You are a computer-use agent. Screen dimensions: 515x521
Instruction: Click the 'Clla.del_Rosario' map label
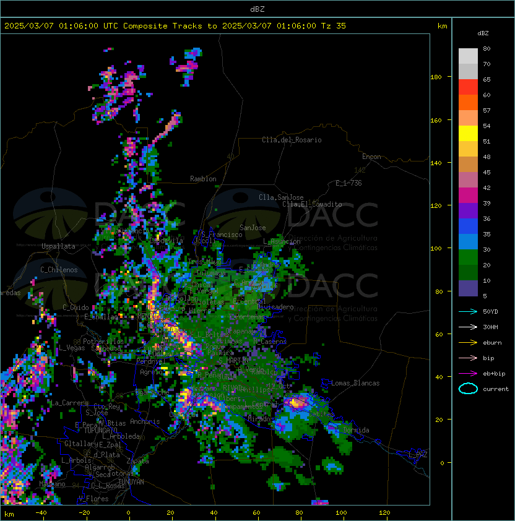pos(292,140)
